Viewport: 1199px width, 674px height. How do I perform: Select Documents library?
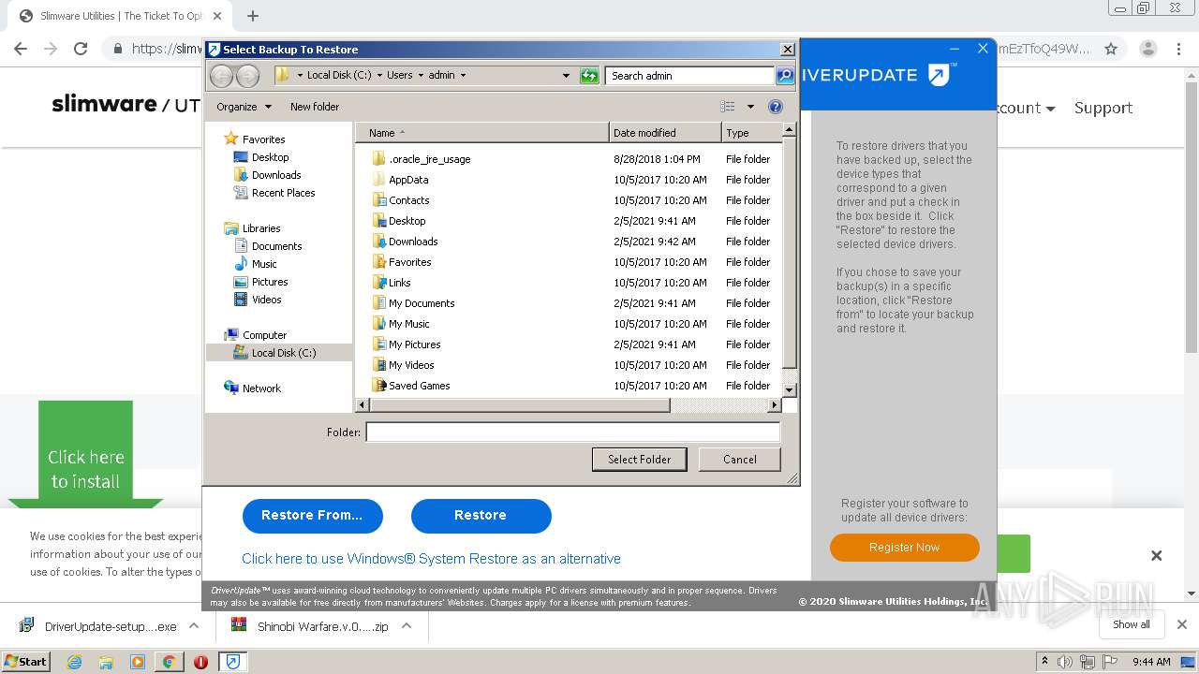[276, 246]
